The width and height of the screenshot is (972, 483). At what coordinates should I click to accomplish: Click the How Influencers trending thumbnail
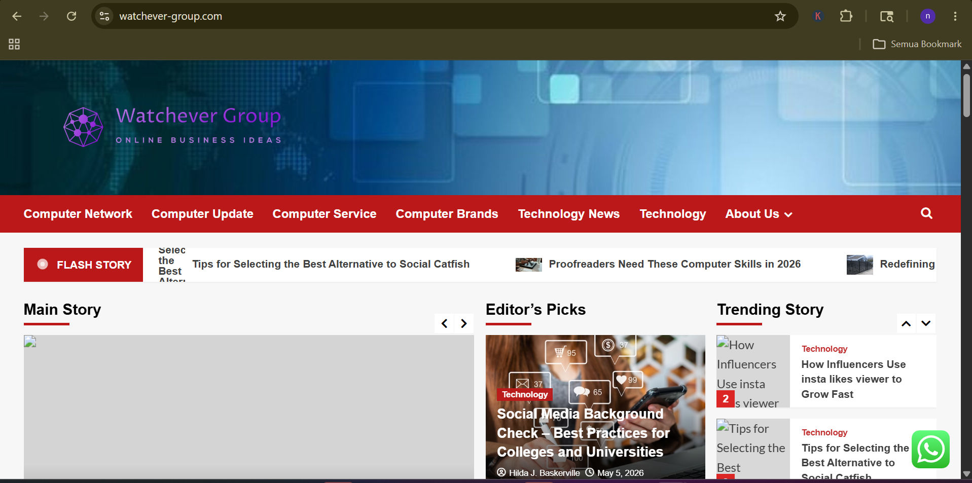[753, 371]
